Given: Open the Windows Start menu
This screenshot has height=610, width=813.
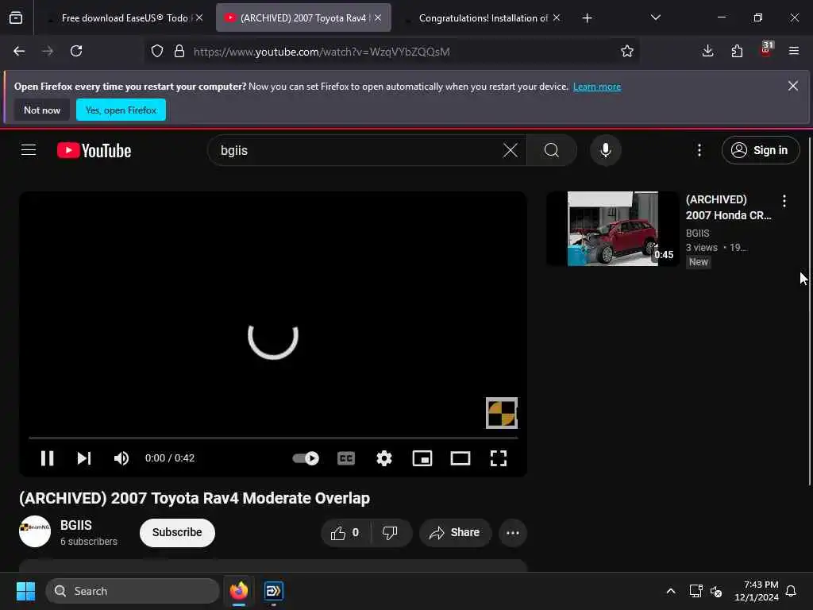Looking at the screenshot, I should click(x=25, y=591).
